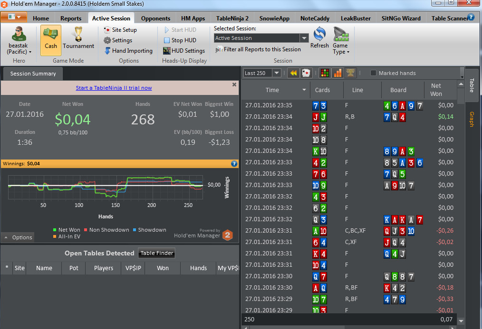Select Cash game mode
The width and height of the screenshot is (482, 329).
pos(51,40)
